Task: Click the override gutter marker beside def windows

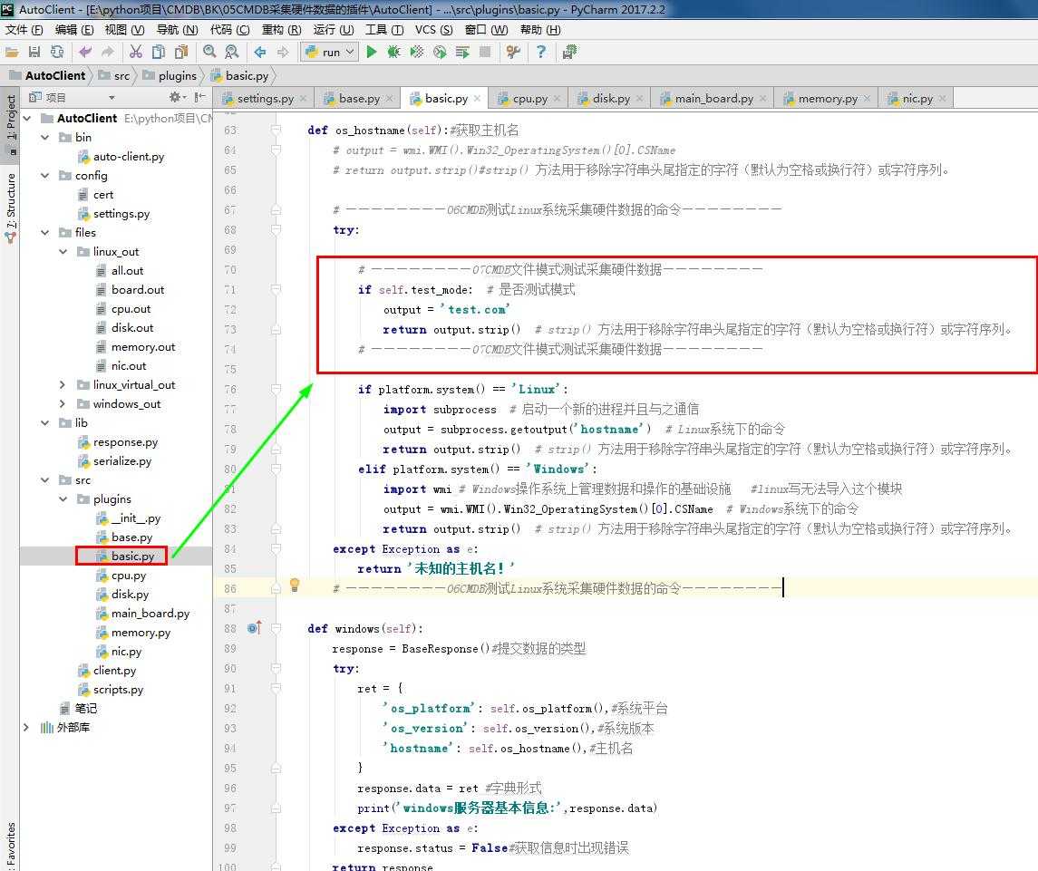Action: click(254, 627)
